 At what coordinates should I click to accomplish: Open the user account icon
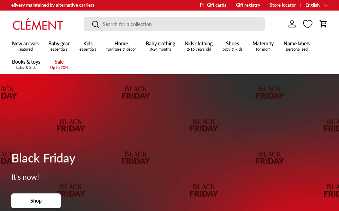[x=292, y=24]
